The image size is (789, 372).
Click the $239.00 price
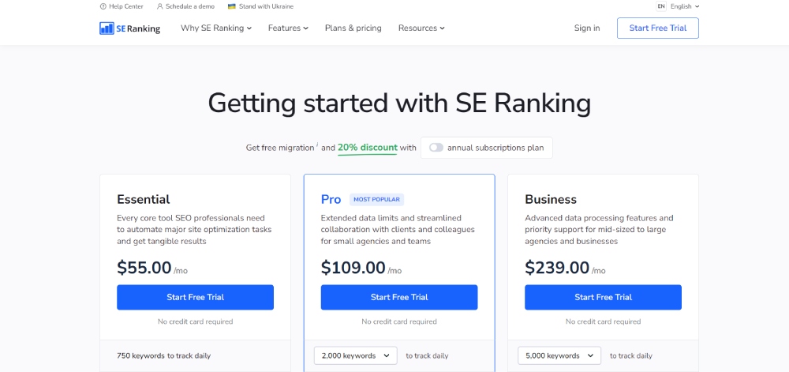pyautogui.click(x=557, y=267)
